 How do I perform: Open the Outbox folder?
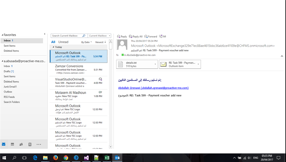pos(8,92)
